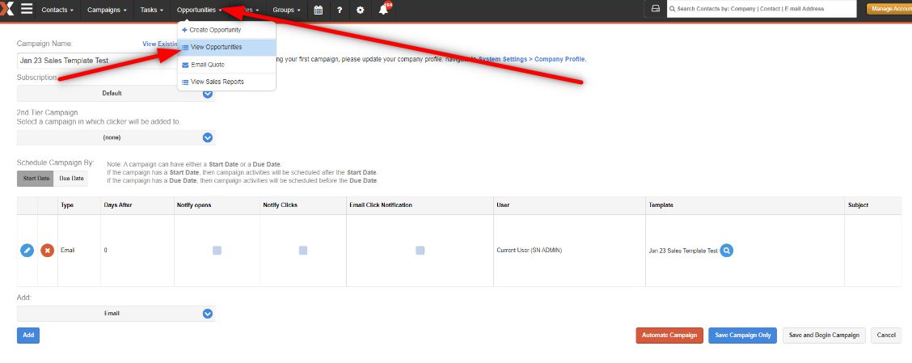Click Save and Begin Campaign button

(824, 335)
